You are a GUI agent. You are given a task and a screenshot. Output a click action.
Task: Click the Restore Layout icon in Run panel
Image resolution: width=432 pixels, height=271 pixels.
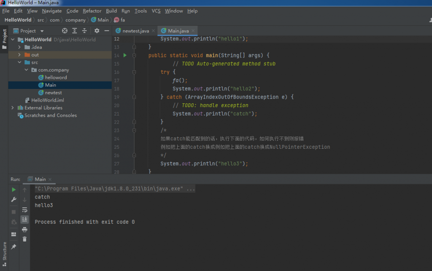click(x=13, y=234)
